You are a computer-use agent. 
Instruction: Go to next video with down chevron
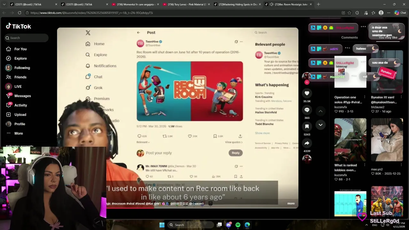pos(320,125)
